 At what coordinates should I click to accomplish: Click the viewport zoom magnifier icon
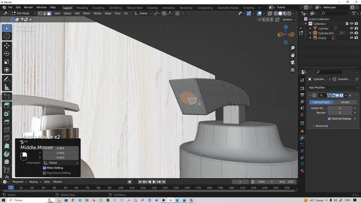292,48
